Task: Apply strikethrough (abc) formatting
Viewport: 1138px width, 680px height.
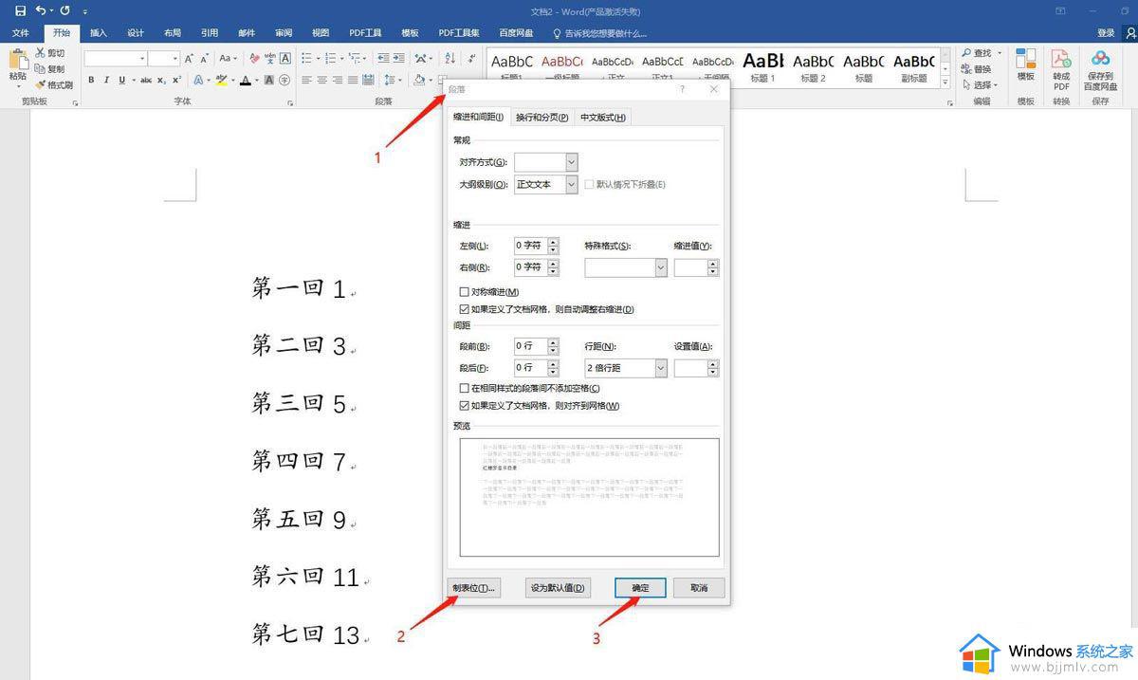Action: (146, 81)
